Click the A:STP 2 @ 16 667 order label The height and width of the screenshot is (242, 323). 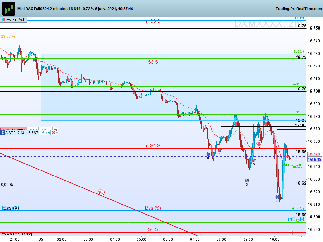(22, 133)
